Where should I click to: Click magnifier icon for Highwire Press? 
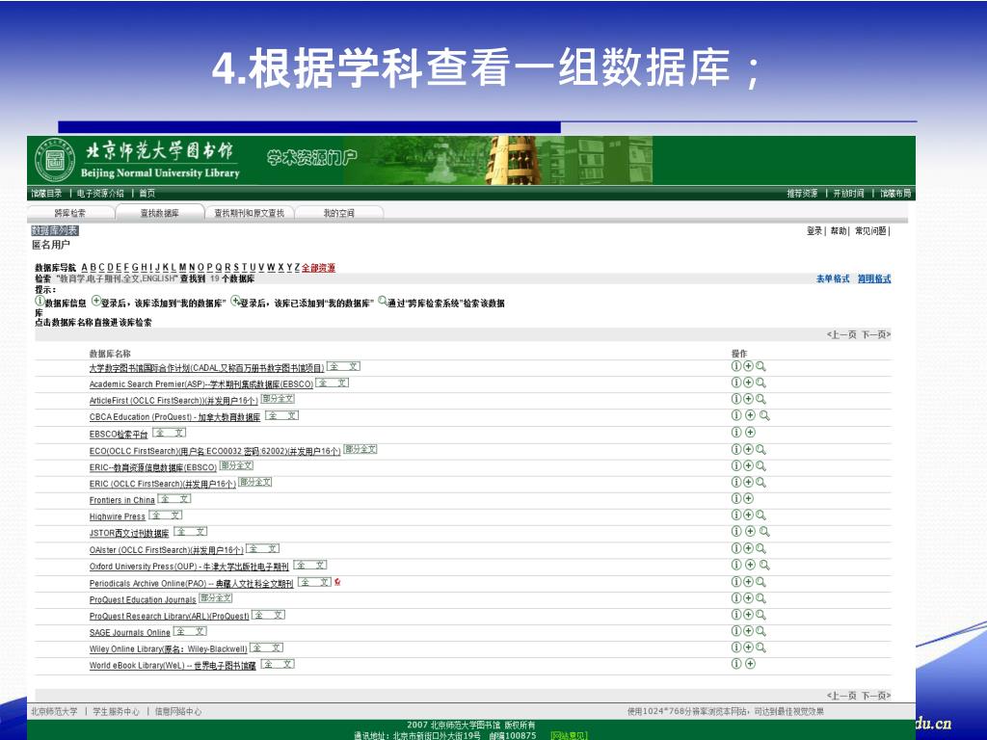pyautogui.click(x=761, y=515)
